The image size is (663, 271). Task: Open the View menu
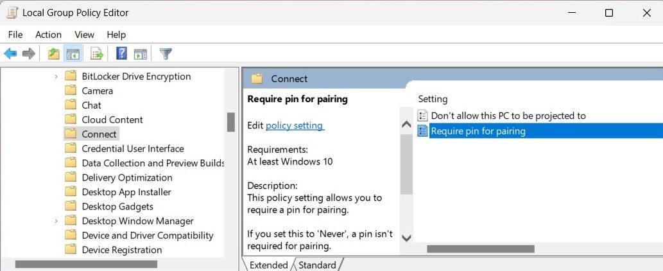pos(84,35)
